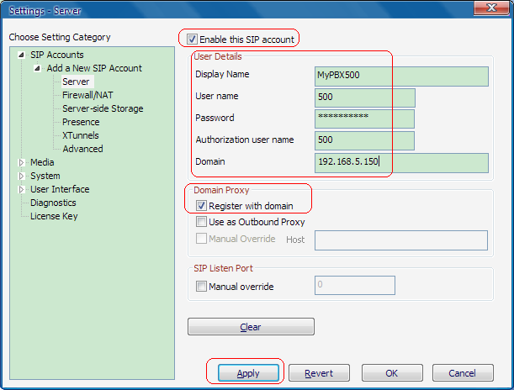Click Revert to undo changes

tap(319, 373)
